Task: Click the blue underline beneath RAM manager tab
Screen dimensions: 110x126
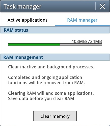Action: [x=82, y=26]
